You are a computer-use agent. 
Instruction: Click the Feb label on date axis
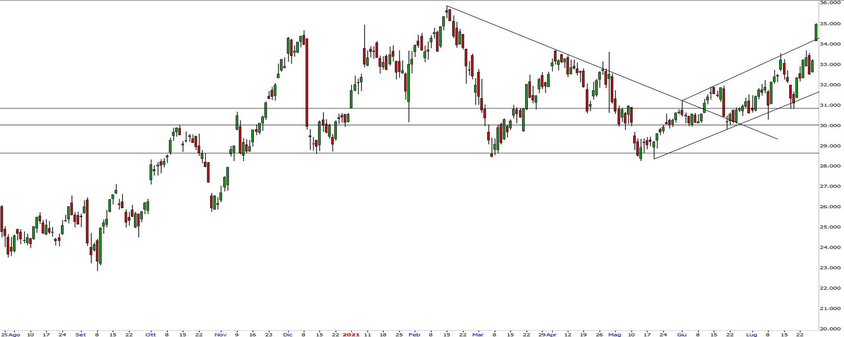click(x=414, y=335)
